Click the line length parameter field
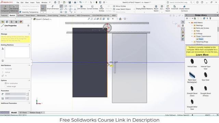This screenshot has width=219, height=123. (15, 94)
